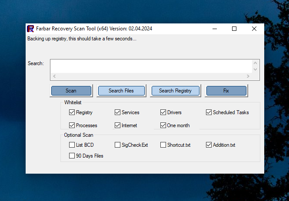The height and width of the screenshot is (201, 289).
Task: Focus the Search text box
Action: pyautogui.click(x=151, y=66)
